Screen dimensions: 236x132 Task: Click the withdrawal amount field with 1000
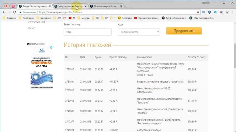[x=88, y=32]
